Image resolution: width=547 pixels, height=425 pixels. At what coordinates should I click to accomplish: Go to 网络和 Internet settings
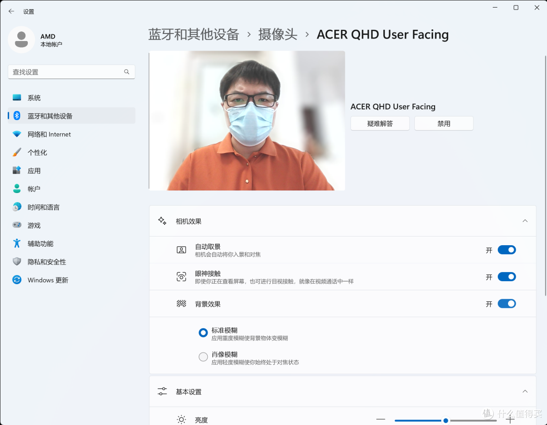click(71, 134)
